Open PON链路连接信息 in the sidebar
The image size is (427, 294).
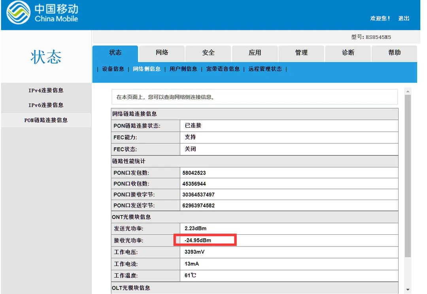tap(46, 120)
